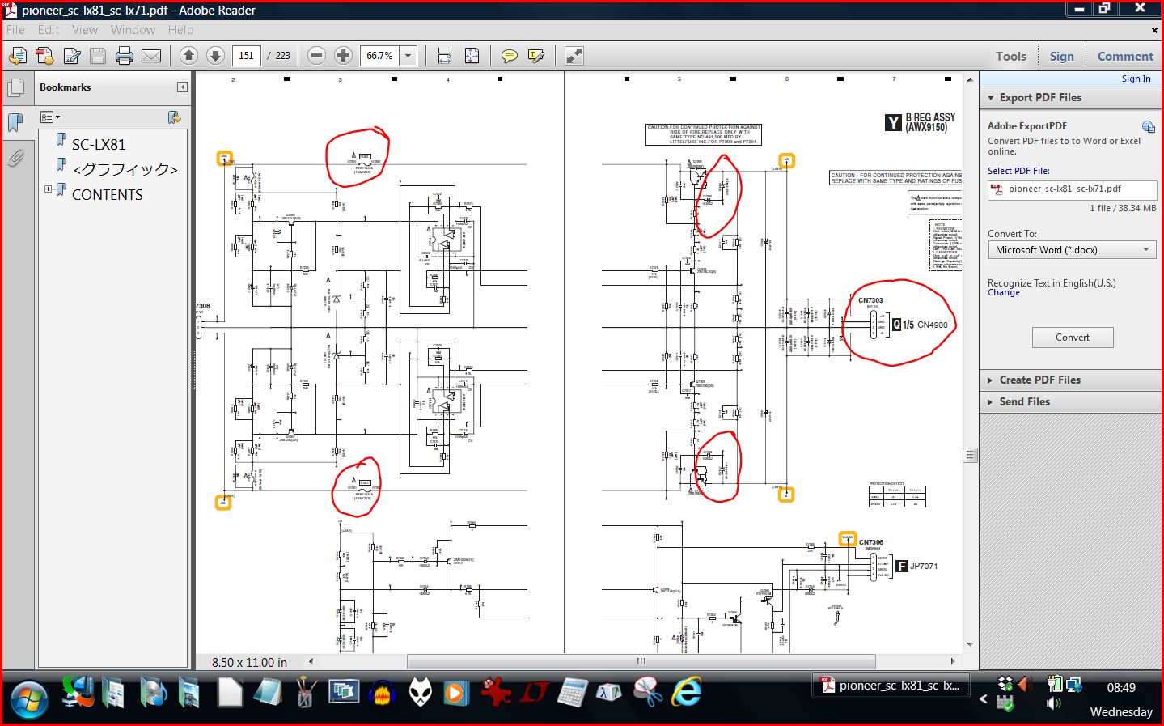Click the Save file floppy icon
Viewport: 1164px width, 726px height.
pos(98,56)
